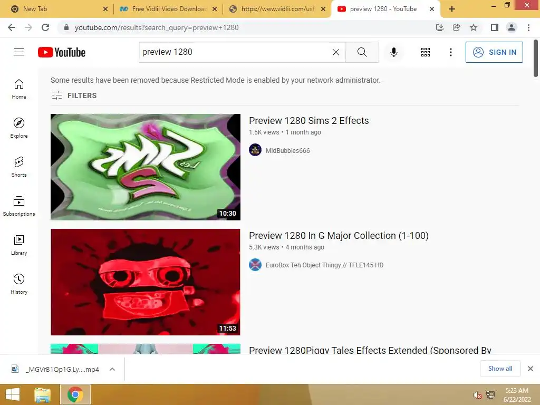Open YouTube settings three-dot menu
This screenshot has width=540, height=405.
click(x=450, y=52)
